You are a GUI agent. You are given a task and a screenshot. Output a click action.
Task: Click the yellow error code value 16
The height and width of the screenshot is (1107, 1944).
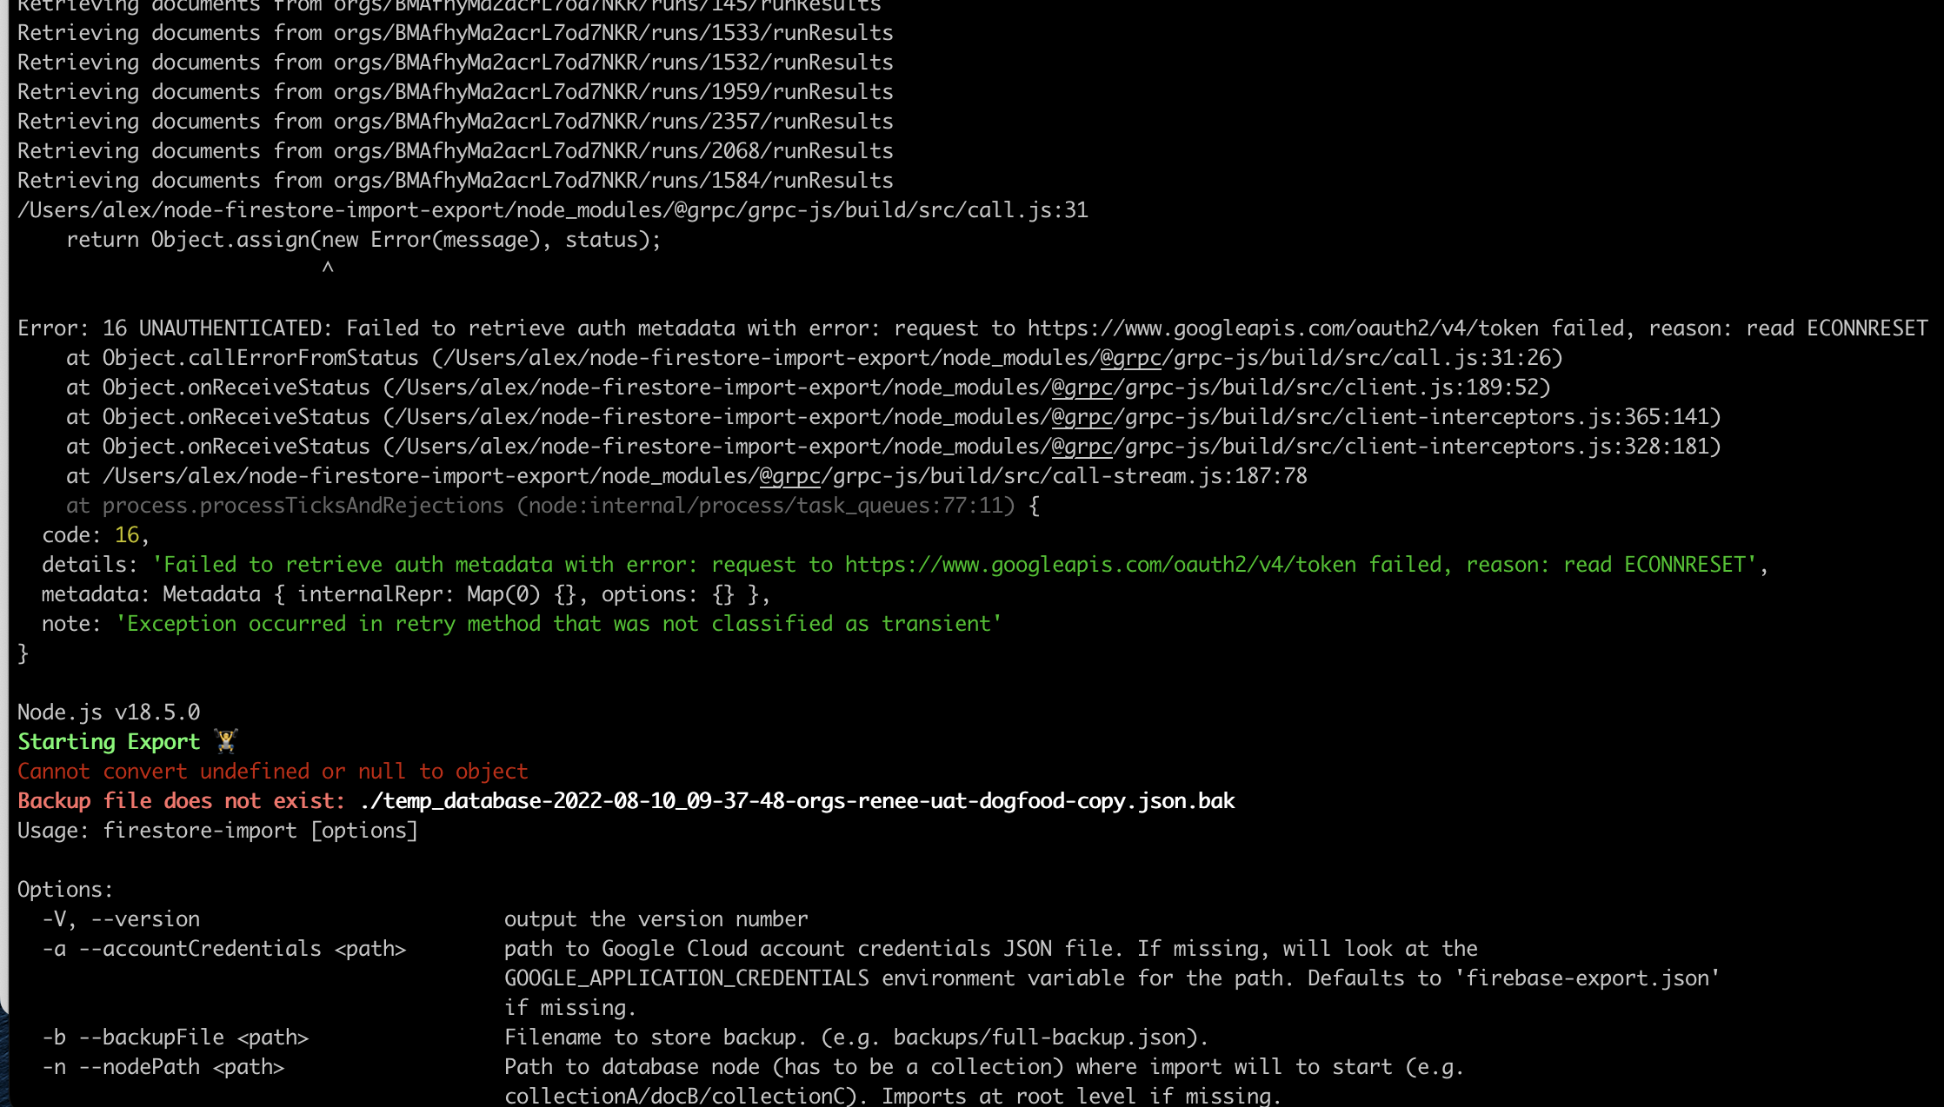click(x=127, y=535)
